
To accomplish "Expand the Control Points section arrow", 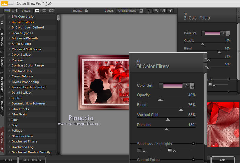I will point(193,159).
